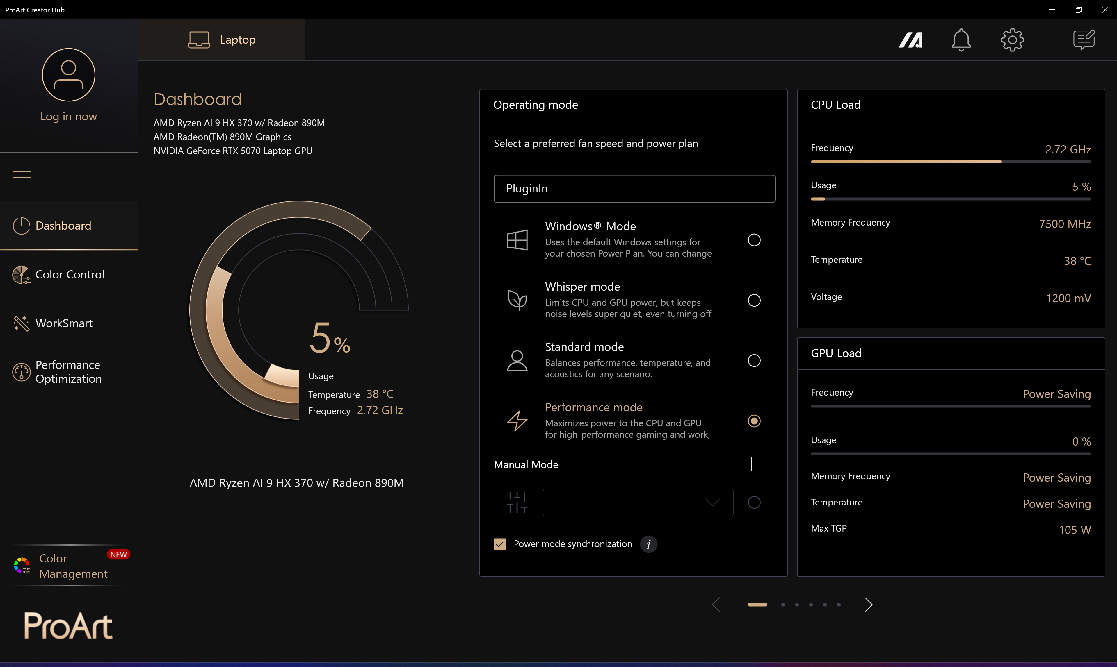Open the notifications bell icon

961,40
